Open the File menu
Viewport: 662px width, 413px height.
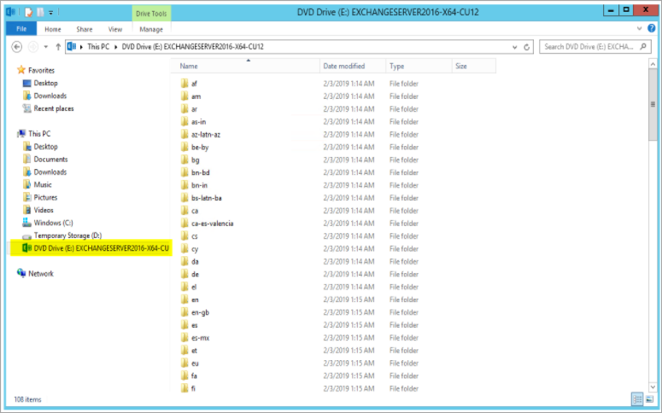(21, 29)
